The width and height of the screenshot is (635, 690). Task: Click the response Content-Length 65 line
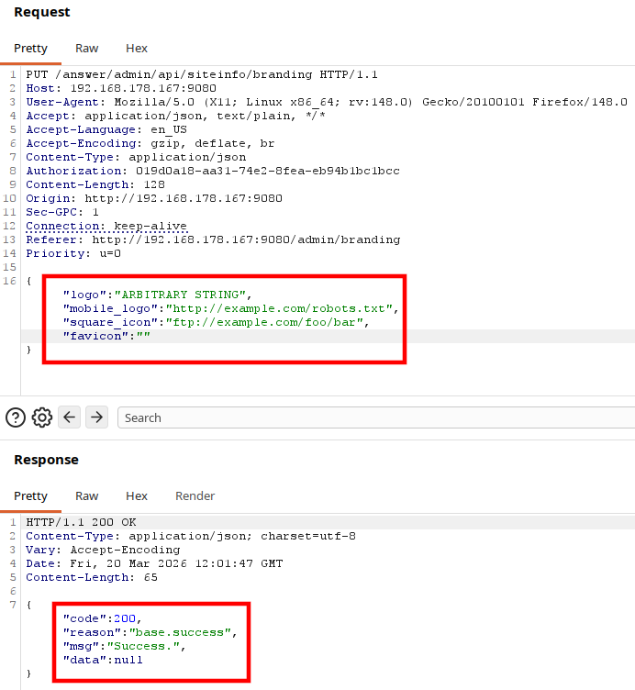click(92, 577)
